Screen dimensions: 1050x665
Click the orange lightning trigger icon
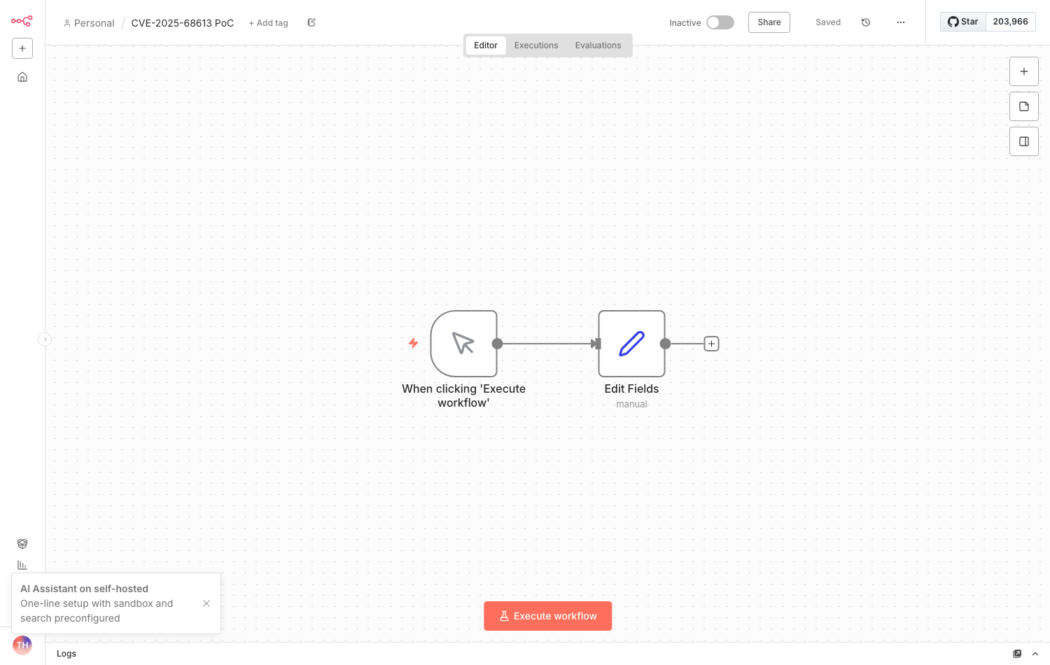(x=414, y=343)
